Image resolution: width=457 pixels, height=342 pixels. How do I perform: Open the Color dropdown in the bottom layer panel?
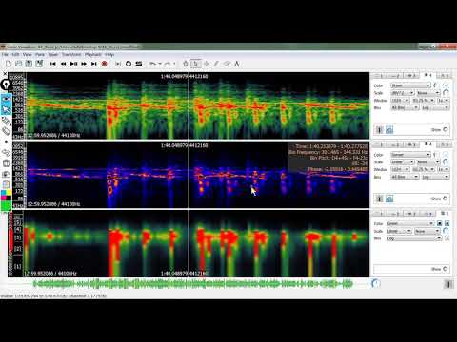click(409, 223)
